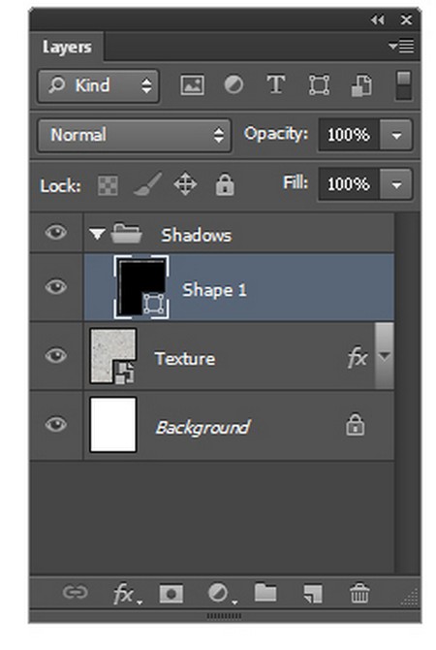
Task: Collapse the Shadows group triangle
Action: tap(97, 234)
